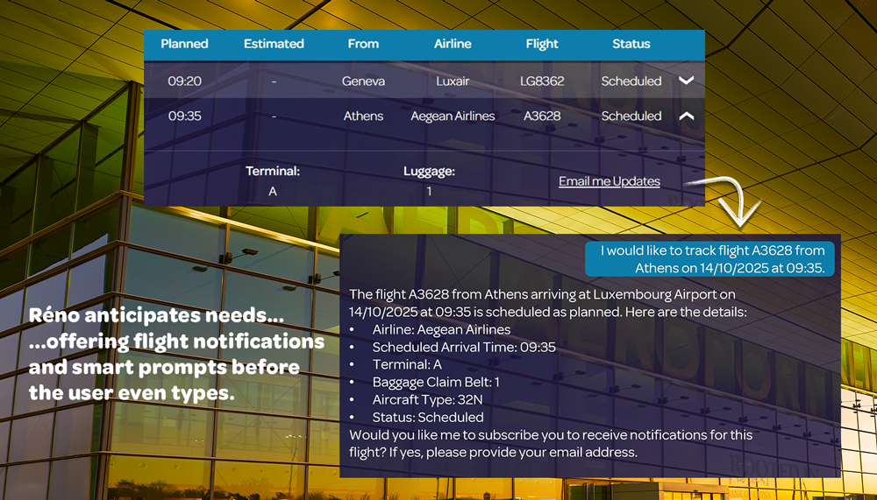Image resolution: width=877 pixels, height=500 pixels.
Task: Sort by the Planned column header
Action: [x=184, y=44]
